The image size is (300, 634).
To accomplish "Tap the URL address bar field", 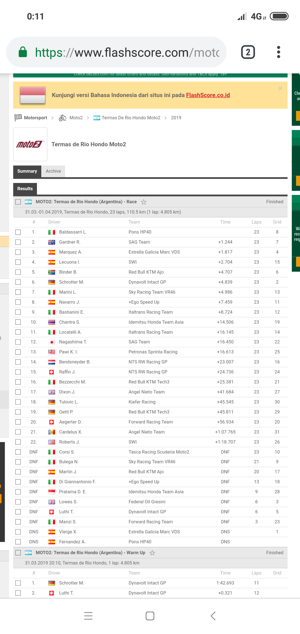I will coord(126,52).
